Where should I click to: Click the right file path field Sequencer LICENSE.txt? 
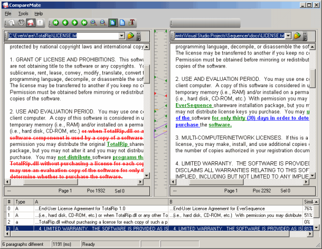point(230,36)
